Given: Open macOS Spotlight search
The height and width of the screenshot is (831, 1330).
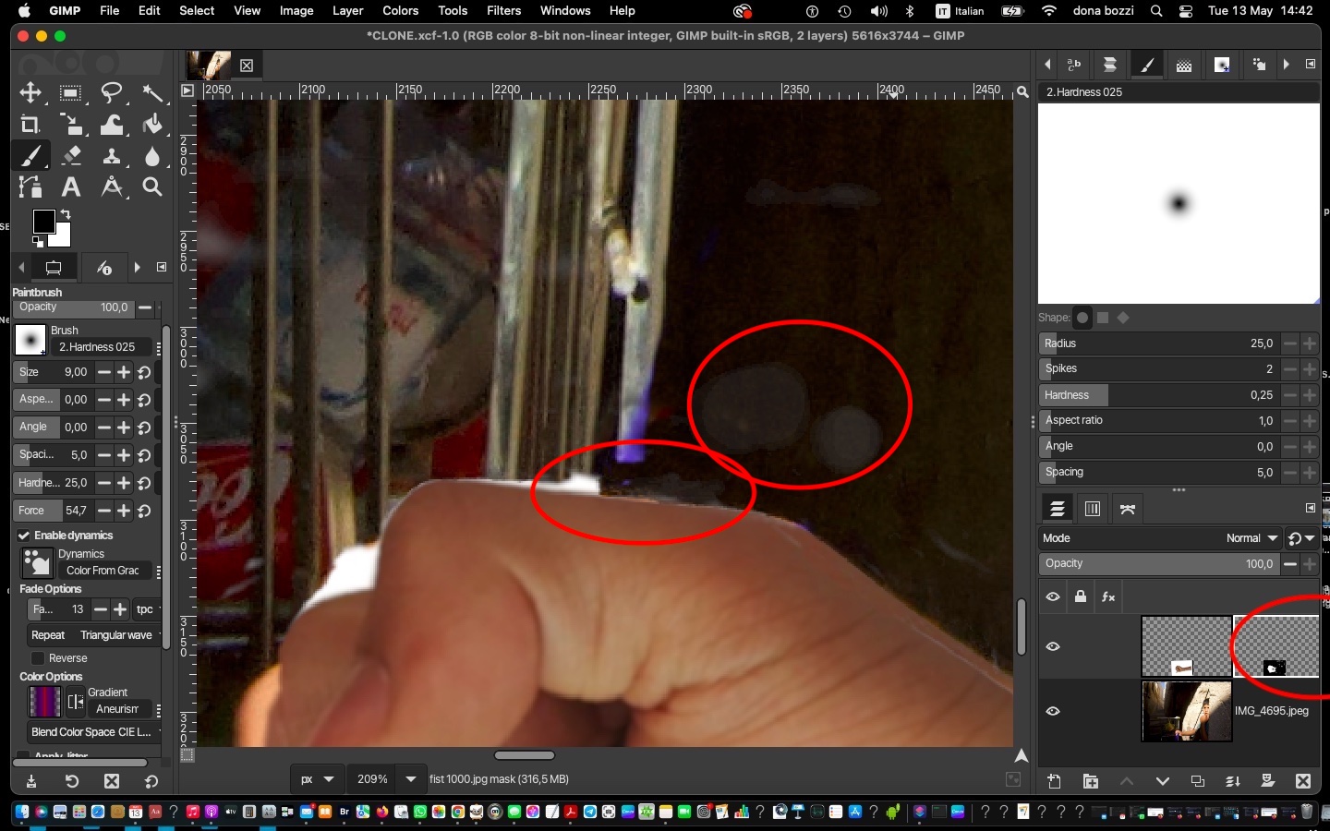Looking at the screenshot, I should 1156,11.
